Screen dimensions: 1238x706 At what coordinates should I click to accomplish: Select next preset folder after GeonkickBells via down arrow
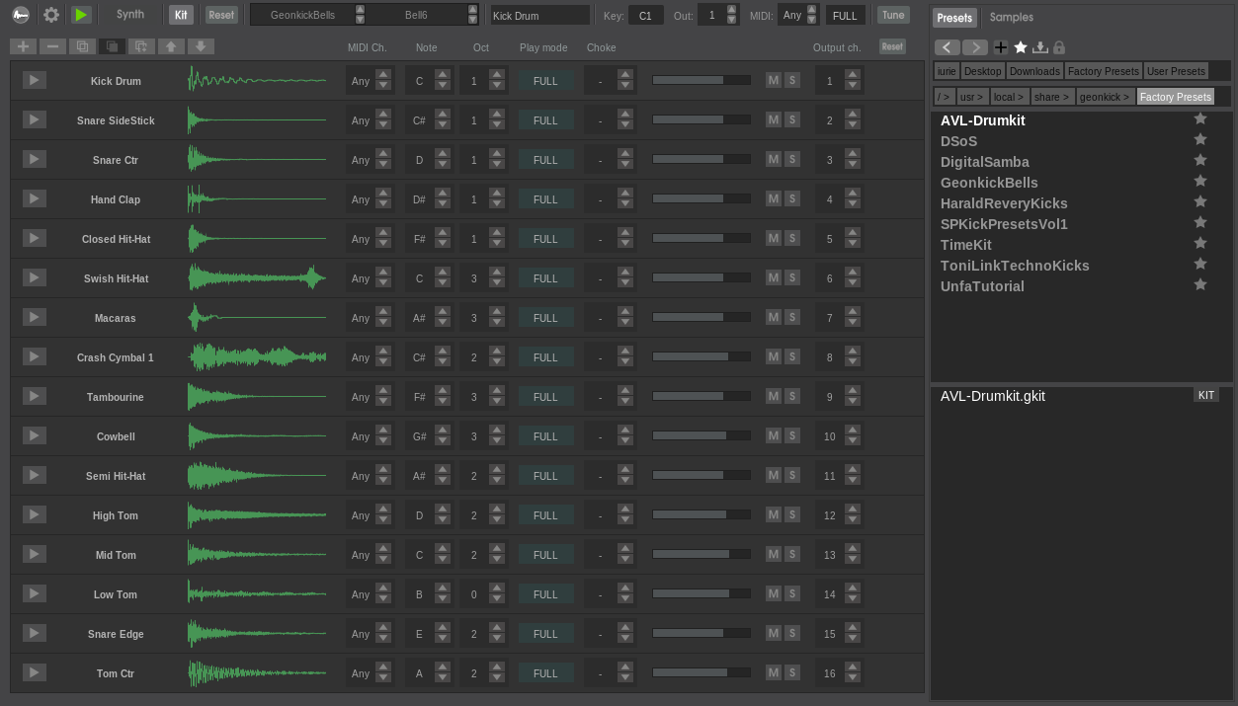(360, 20)
